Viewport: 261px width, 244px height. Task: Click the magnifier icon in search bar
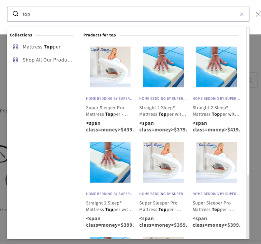pyautogui.click(x=15, y=14)
